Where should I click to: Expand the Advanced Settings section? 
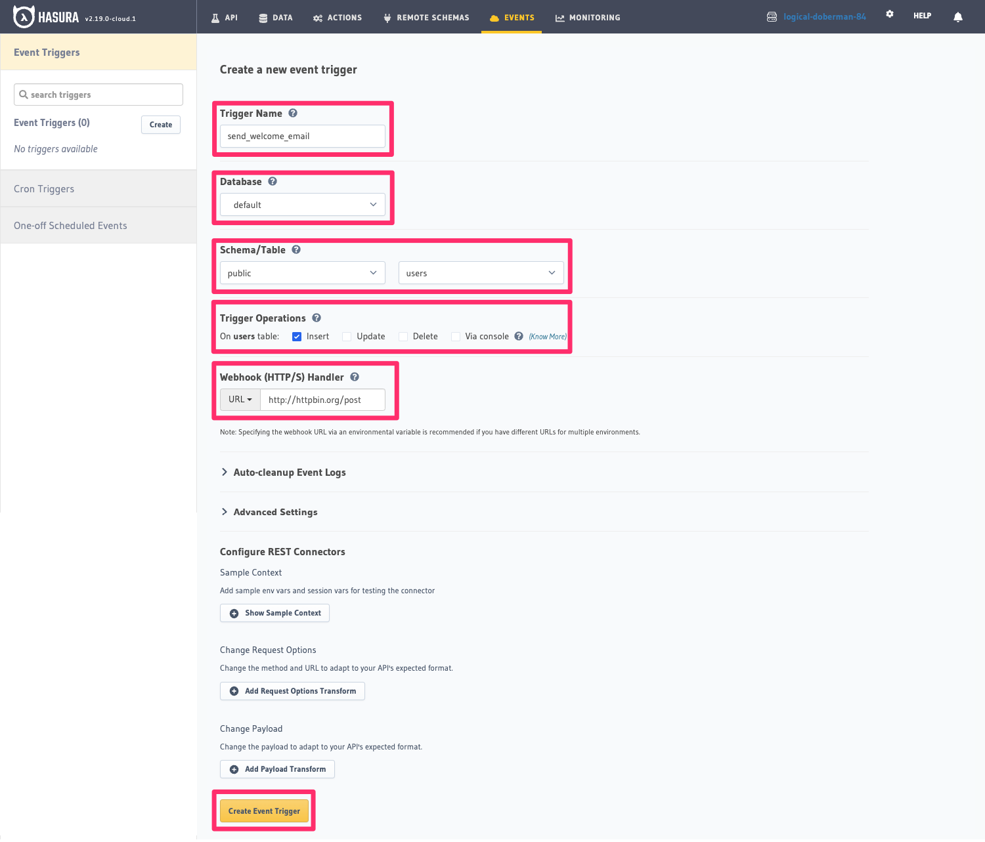(x=275, y=512)
